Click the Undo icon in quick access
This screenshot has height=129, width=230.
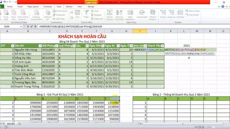(x=5, y=2)
